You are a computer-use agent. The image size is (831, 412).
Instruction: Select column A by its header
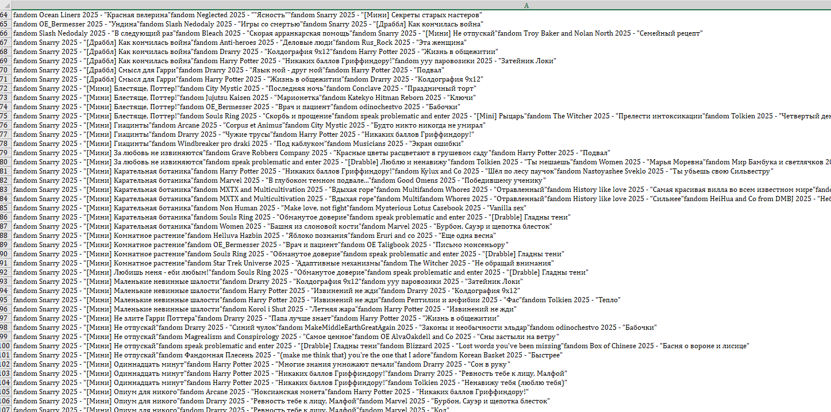pos(421,5)
